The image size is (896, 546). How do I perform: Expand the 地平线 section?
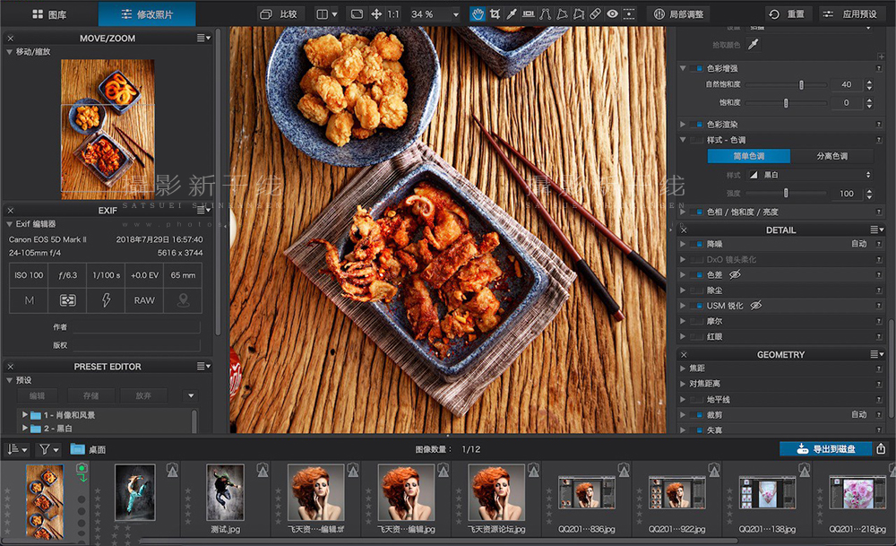[x=683, y=399]
